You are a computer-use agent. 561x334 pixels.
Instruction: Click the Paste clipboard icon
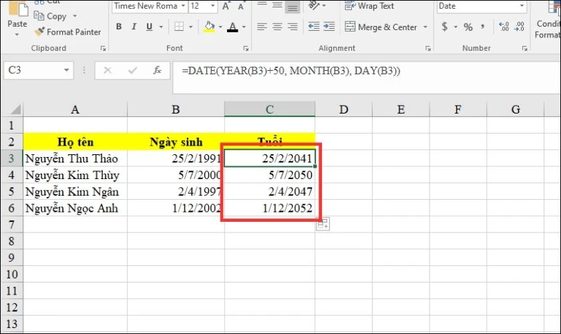tap(18, 9)
